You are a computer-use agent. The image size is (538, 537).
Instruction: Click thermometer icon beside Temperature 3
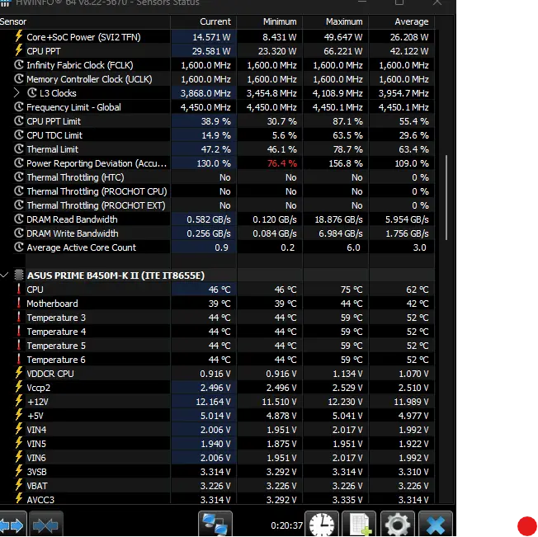(19, 318)
